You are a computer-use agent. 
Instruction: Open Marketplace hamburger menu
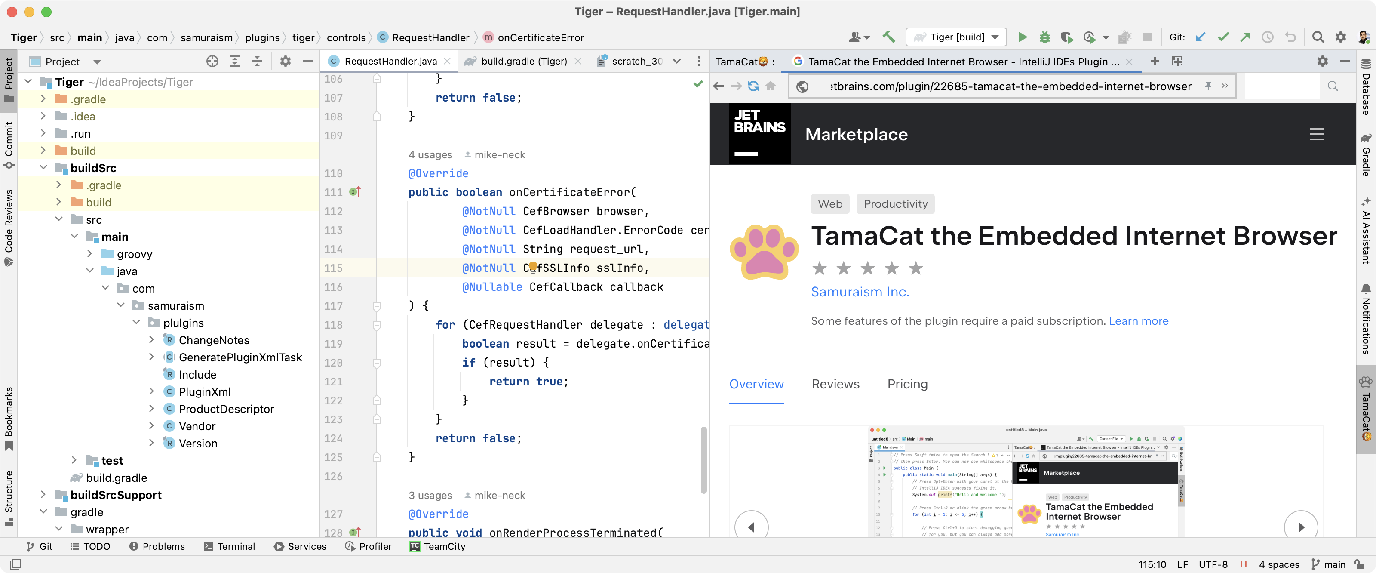tap(1316, 134)
